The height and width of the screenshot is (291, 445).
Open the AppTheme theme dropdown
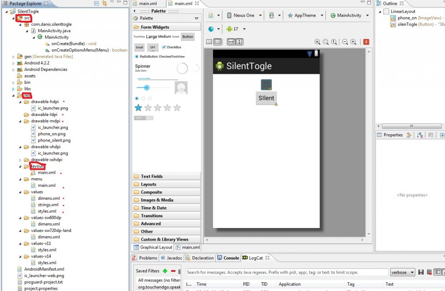tap(306, 15)
